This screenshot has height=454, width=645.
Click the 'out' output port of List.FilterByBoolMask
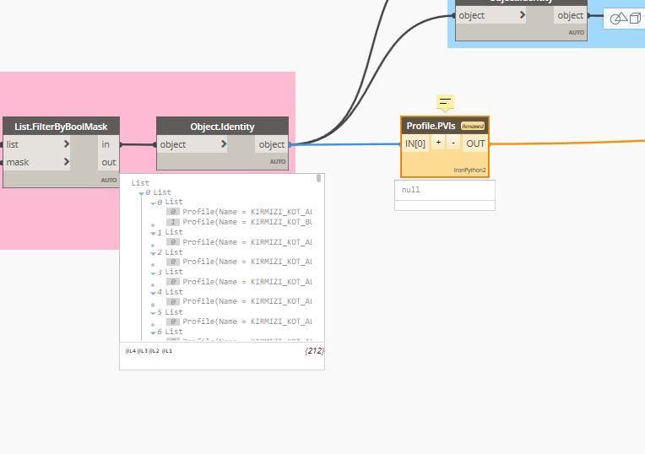coord(108,162)
